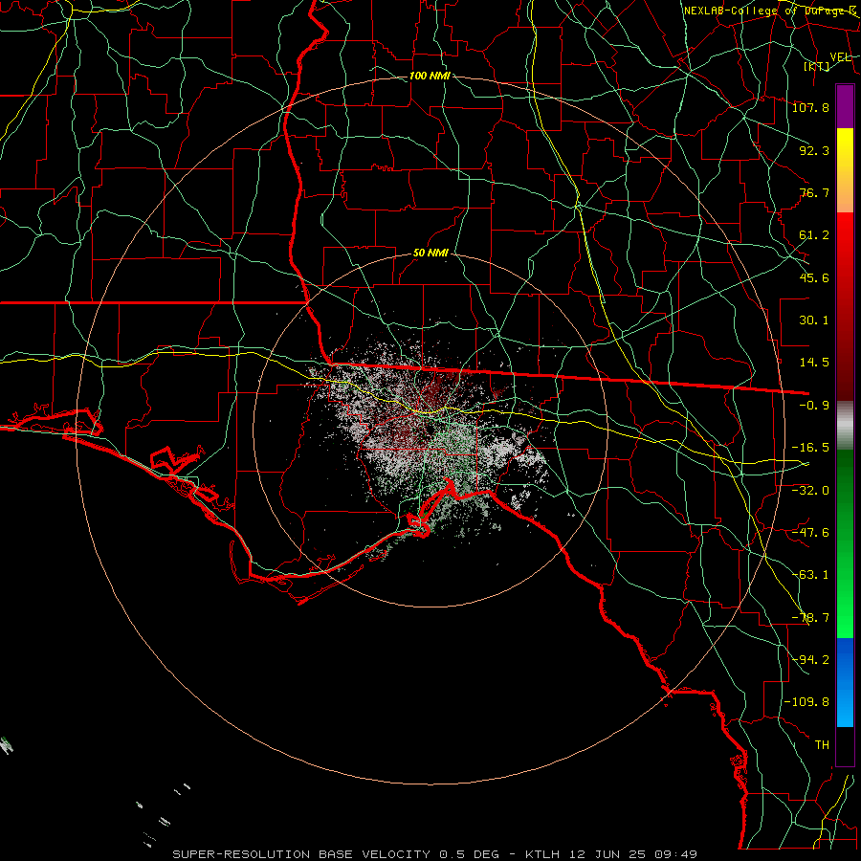
Task: Click the 30.1 velocity value
Action: pyautogui.click(x=814, y=320)
